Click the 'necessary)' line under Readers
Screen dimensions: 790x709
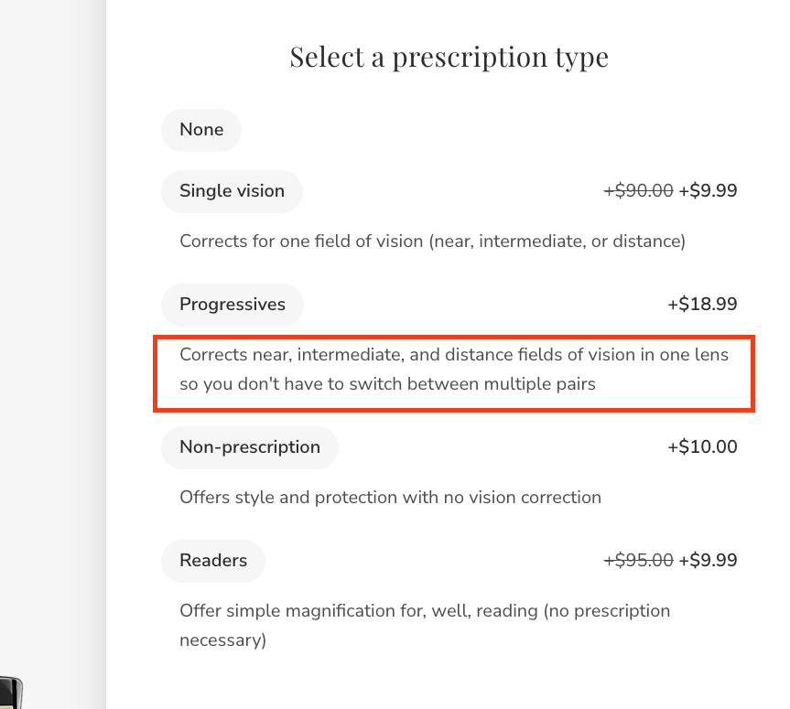tap(222, 640)
